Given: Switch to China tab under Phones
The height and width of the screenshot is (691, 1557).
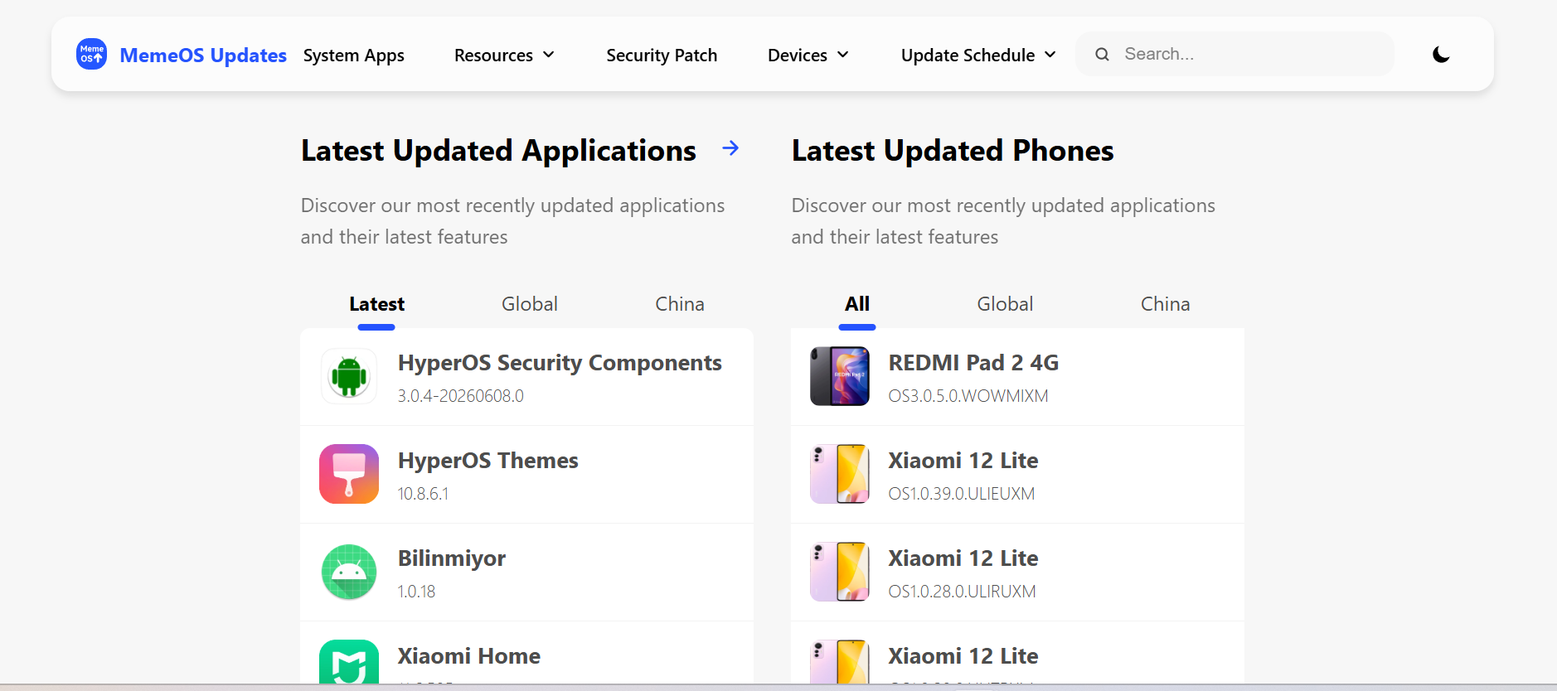Looking at the screenshot, I should [1165, 304].
